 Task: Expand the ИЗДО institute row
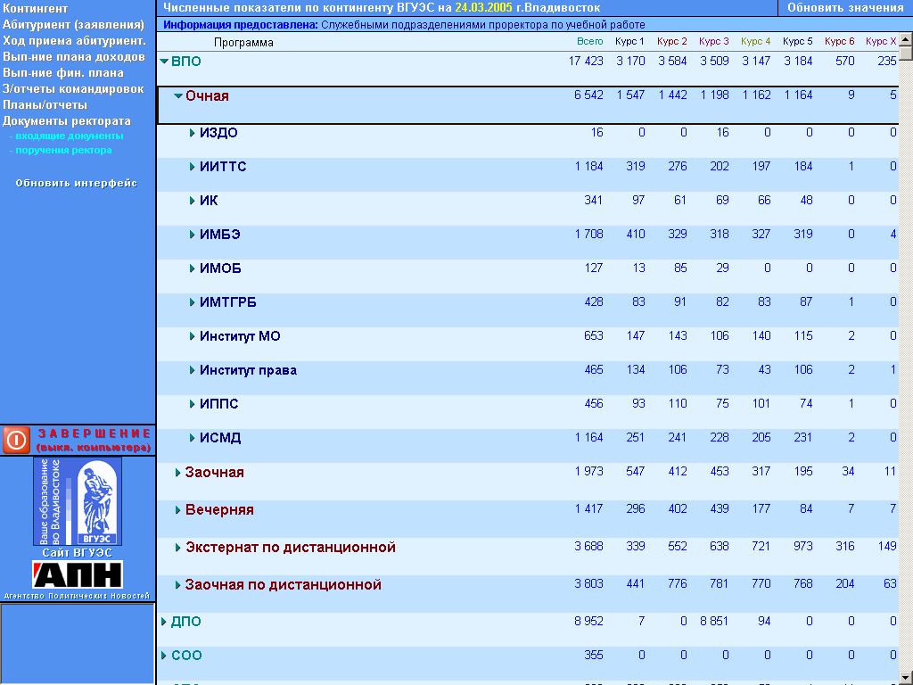[x=193, y=133]
